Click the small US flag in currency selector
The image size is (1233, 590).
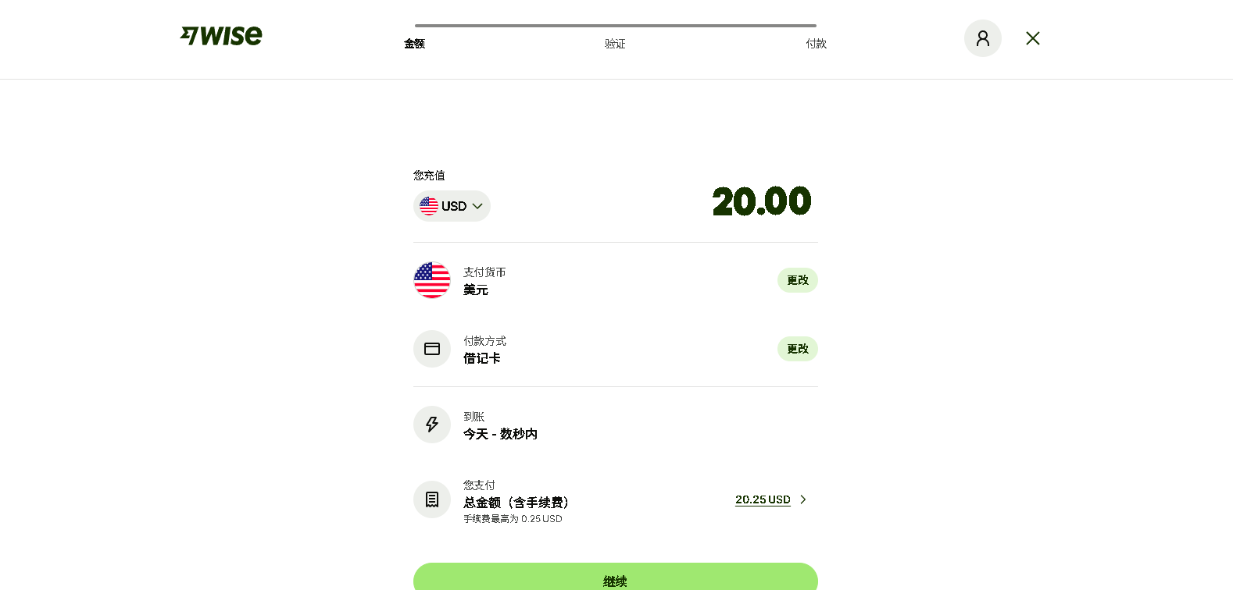[x=429, y=206]
